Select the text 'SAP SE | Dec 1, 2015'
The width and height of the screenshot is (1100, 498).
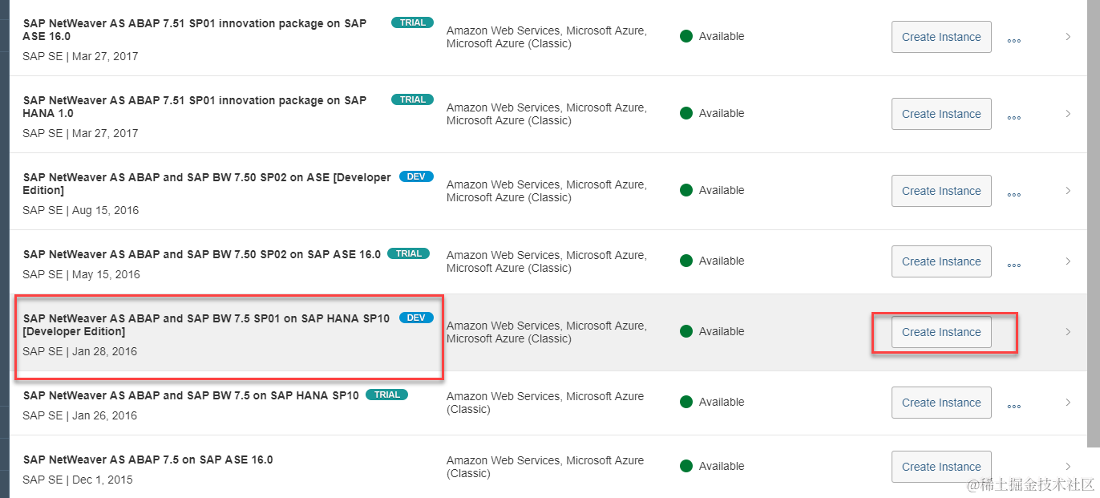[x=78, y=480]
